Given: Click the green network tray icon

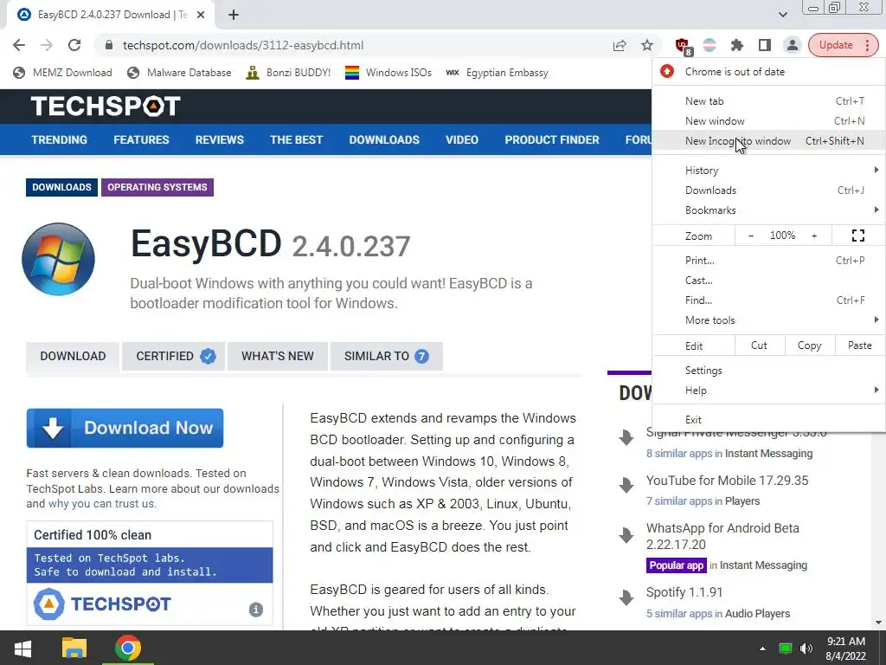Looking at the screenshot, I should (x=785, y=648).
